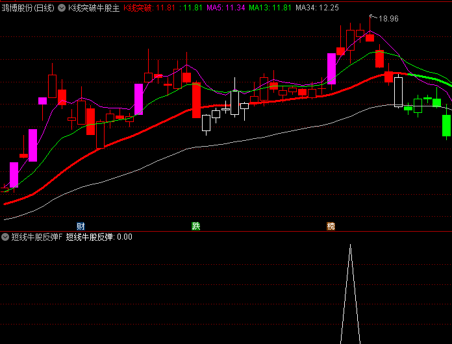Open the 短线牛股反弹F sub-chart indicator dropdown

(x=5, y=237)
